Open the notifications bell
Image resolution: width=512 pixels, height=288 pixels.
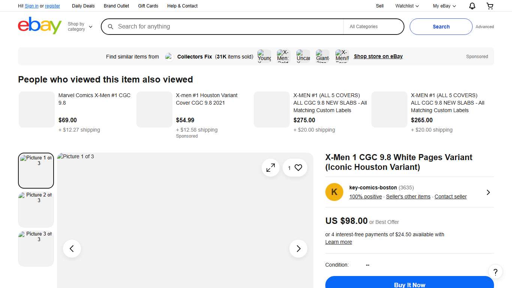472,6
